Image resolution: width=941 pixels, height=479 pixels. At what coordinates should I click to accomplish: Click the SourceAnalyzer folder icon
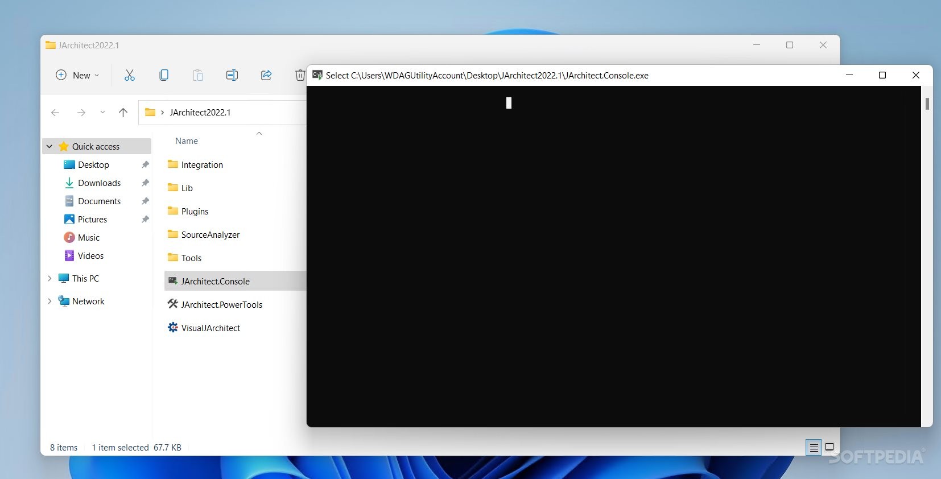173,234
